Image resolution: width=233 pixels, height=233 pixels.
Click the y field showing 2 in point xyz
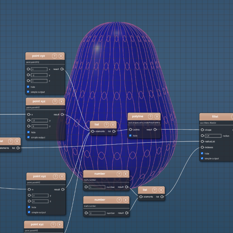point(40,196)
